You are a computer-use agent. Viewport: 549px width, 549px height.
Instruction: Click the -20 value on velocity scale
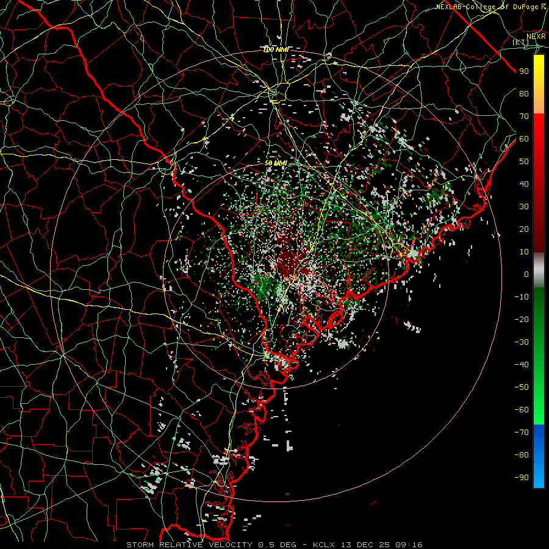pyautogui.click(x=522, y=320)
